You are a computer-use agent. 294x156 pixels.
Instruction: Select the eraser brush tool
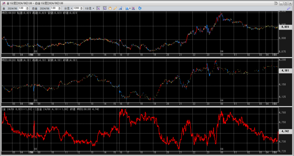[x=120, y=8]
